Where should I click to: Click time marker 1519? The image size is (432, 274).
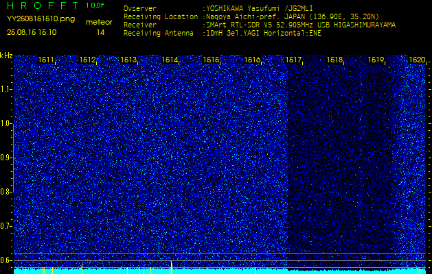(x=376, y=60)
